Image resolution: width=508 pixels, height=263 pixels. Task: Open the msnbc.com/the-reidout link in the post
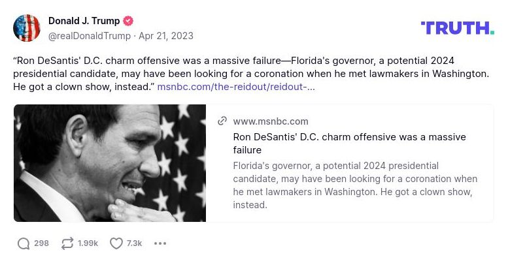coord(236,86)
